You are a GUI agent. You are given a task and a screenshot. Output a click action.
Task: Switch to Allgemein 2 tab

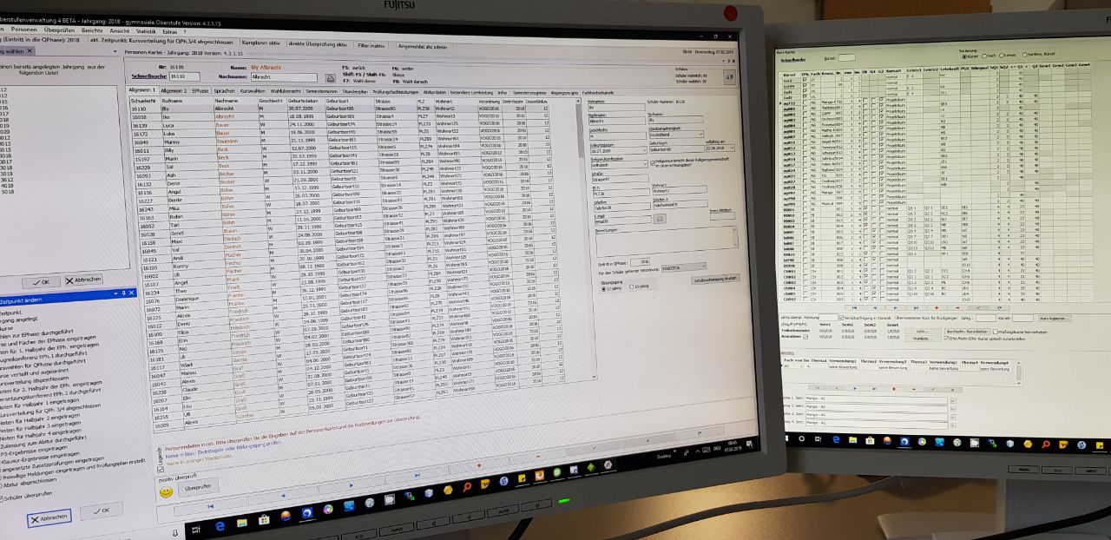(x=174, y=90)
